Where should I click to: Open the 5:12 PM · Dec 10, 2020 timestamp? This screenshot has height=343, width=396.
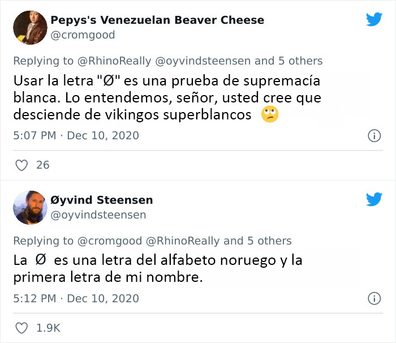pos(76,298)
